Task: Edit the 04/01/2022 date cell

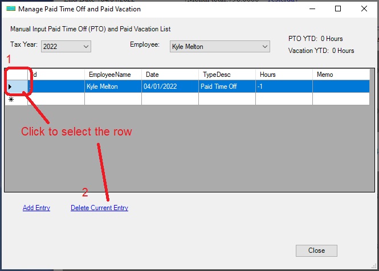Action: tap(170, 87)
